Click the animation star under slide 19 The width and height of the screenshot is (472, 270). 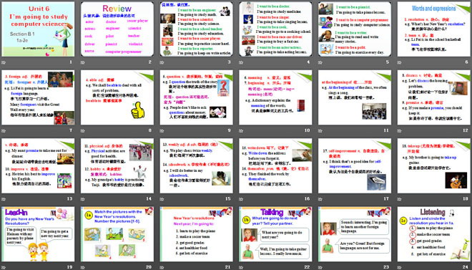[4, 267]
